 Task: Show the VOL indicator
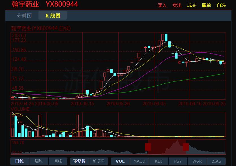coord(120,161)
